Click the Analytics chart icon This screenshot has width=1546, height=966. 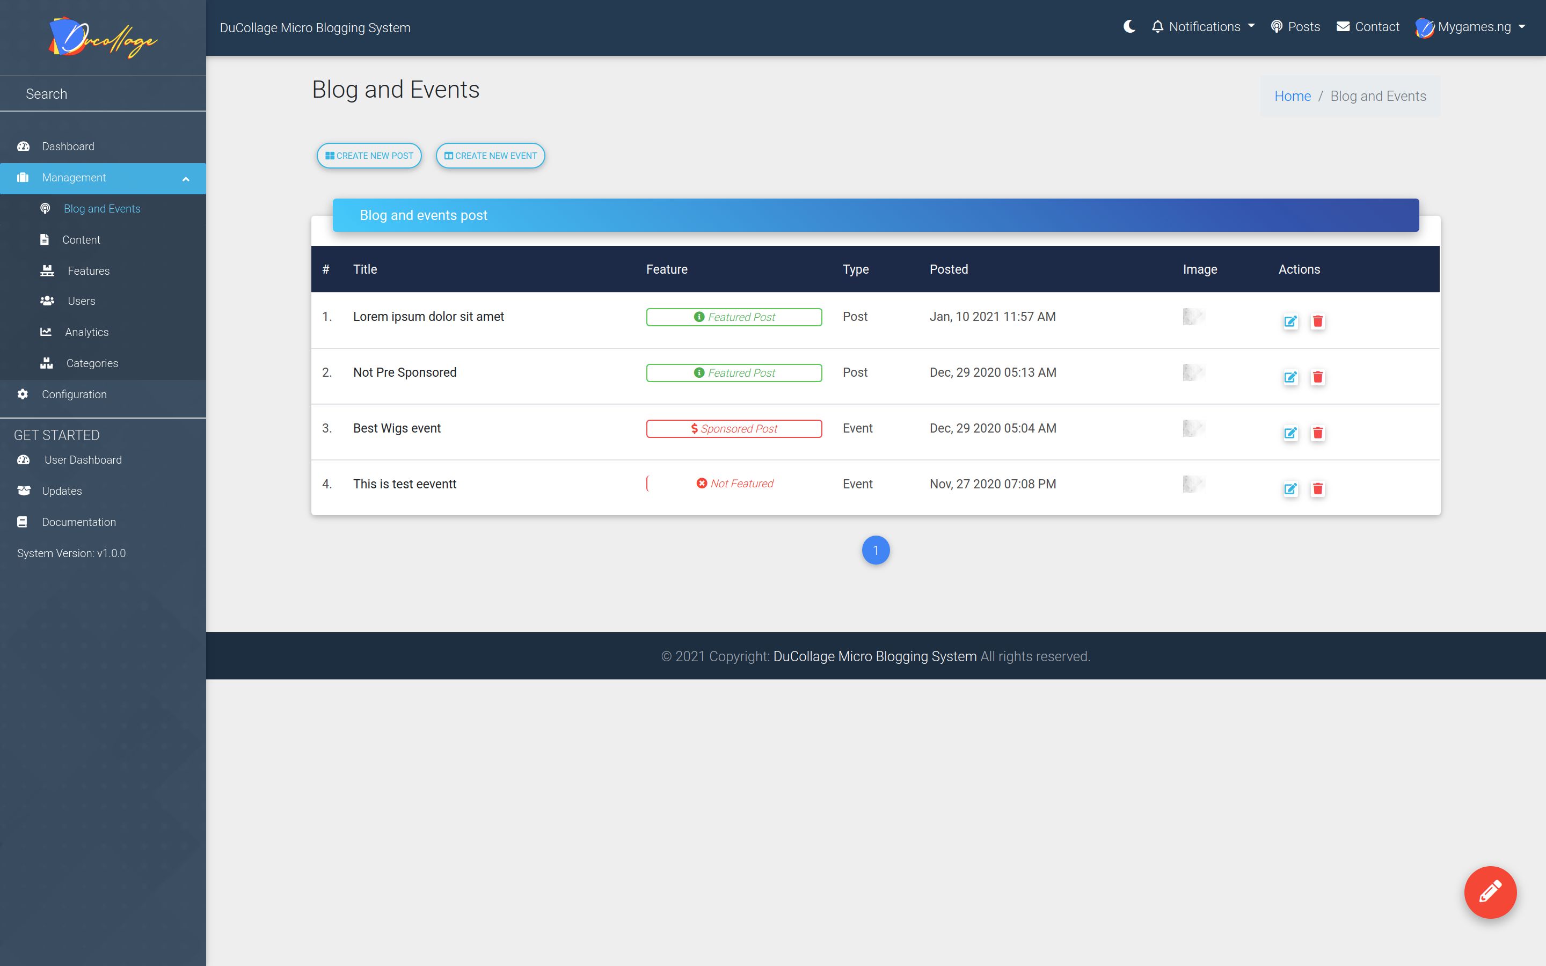[x=46, y=332]
